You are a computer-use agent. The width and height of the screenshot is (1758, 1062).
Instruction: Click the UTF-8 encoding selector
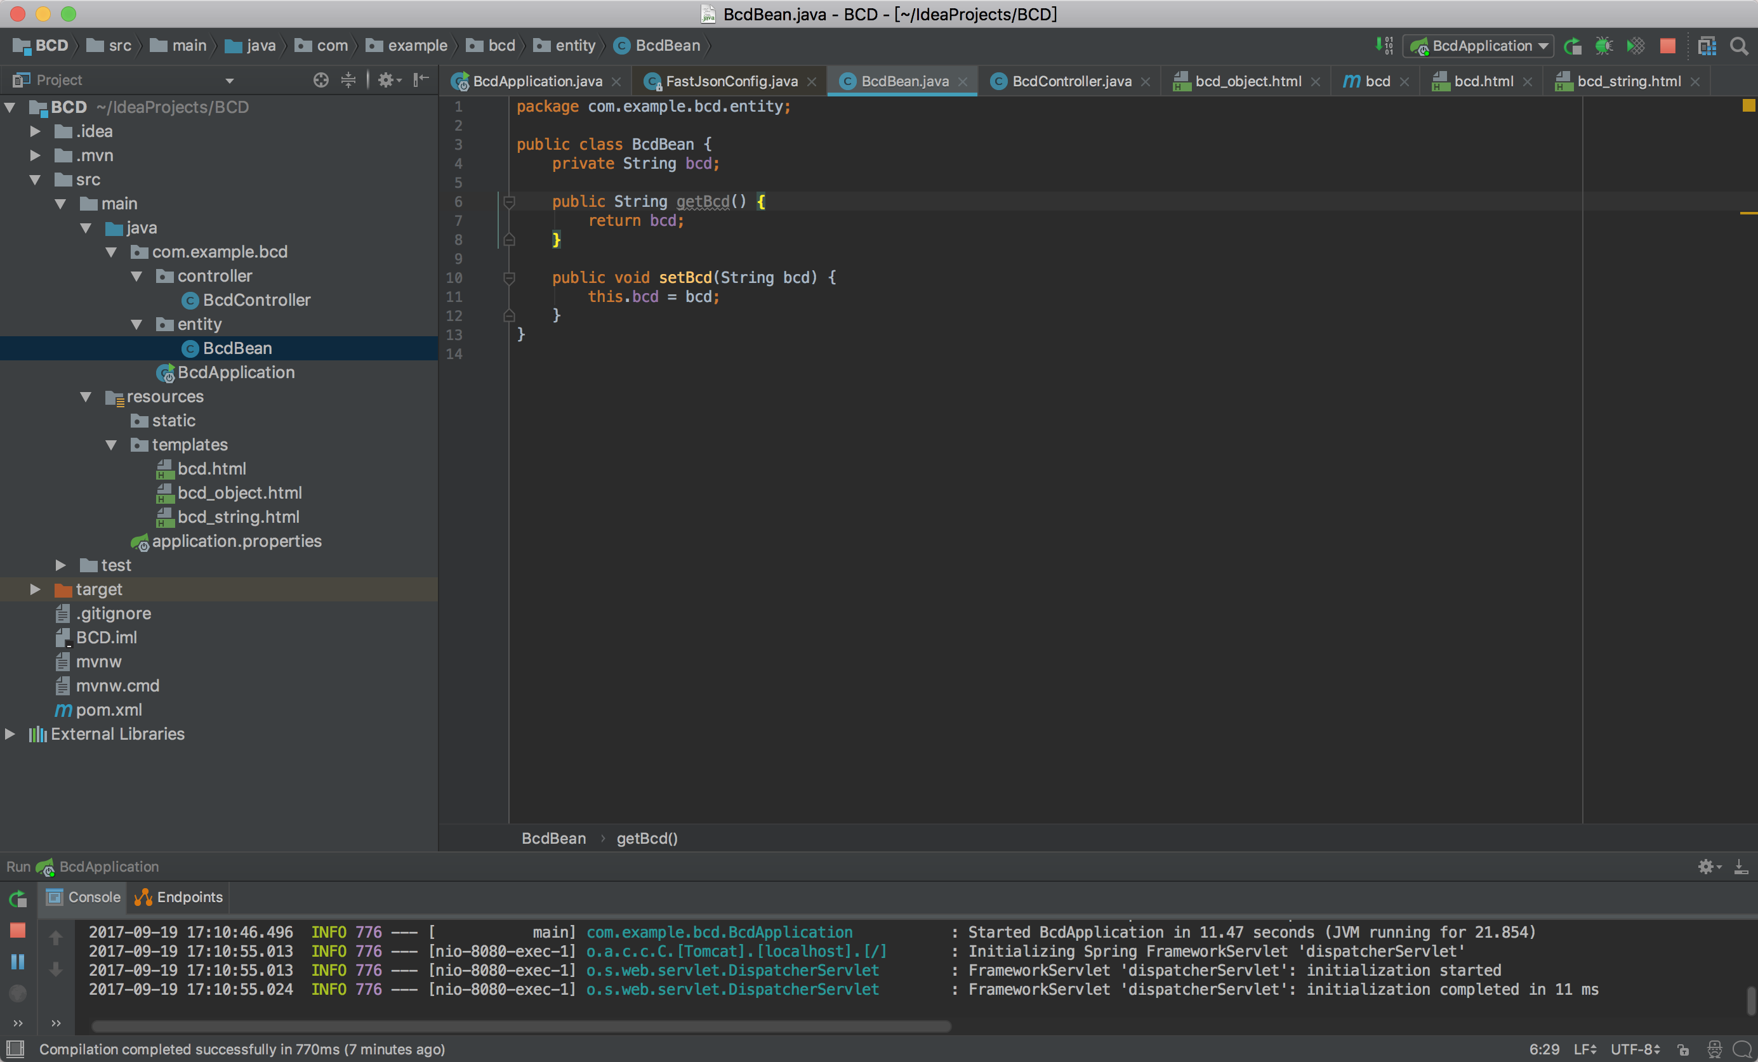(1635, 1049)
